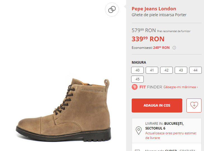Click the Fit Finder logo icon
The width and height of the screenshot is (204, 151).
[135, 87]
